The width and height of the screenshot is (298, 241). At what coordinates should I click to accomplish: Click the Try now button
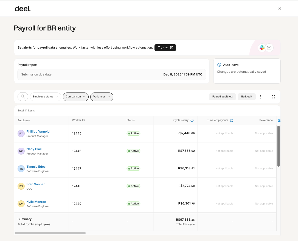coord(165,47)
